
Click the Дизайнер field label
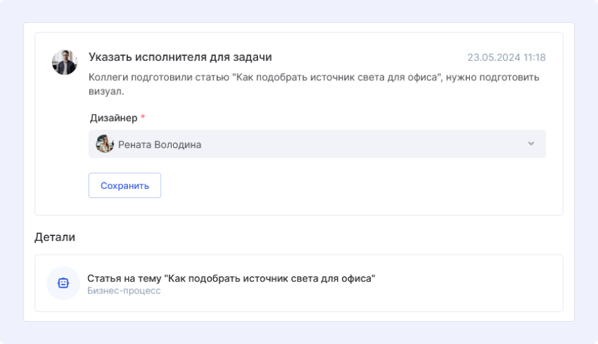click(x=113, y=118)
